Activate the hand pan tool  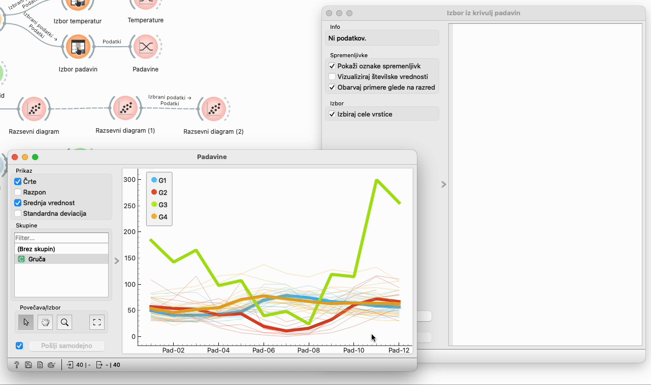click(45, 322)
